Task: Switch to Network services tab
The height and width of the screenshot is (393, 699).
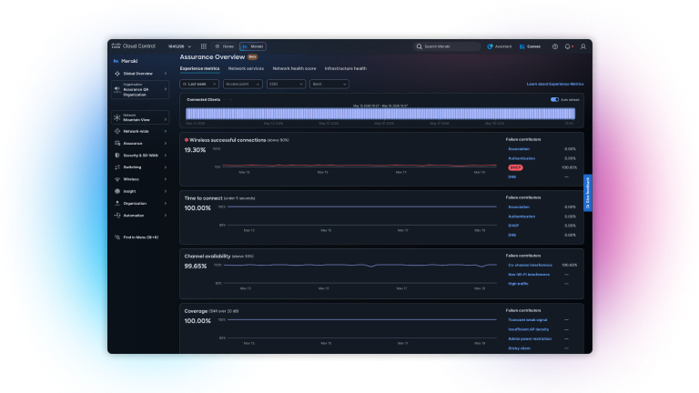Action: [x=246, y=68]
